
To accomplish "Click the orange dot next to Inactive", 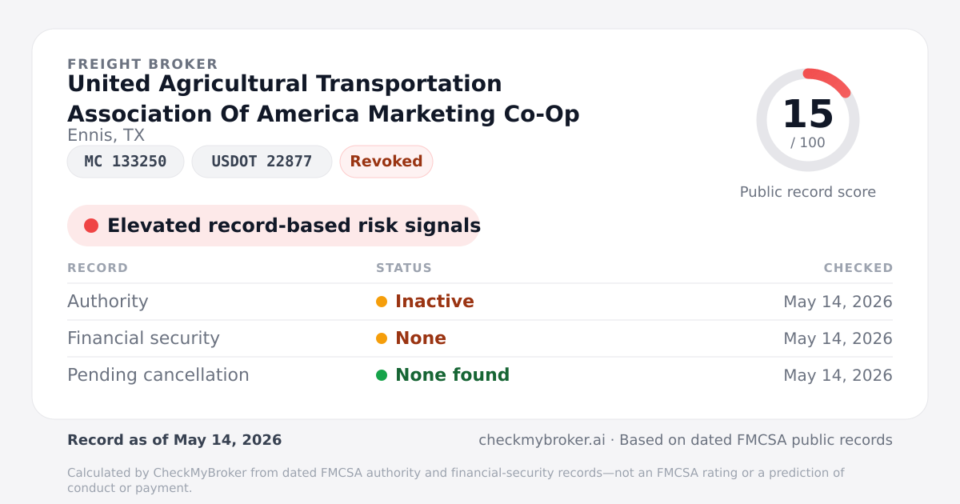I will click(x=382, y=302).
